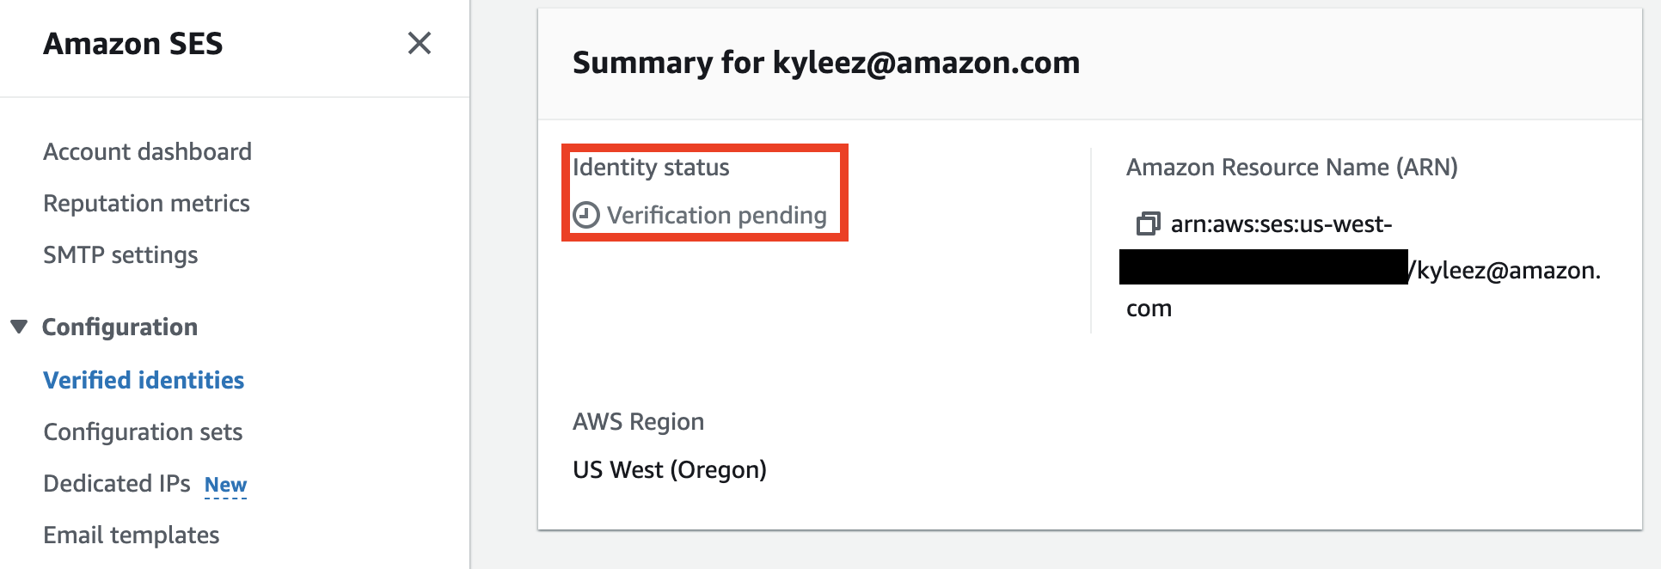Collapse the Configuration section triangle

click(19, 327)
